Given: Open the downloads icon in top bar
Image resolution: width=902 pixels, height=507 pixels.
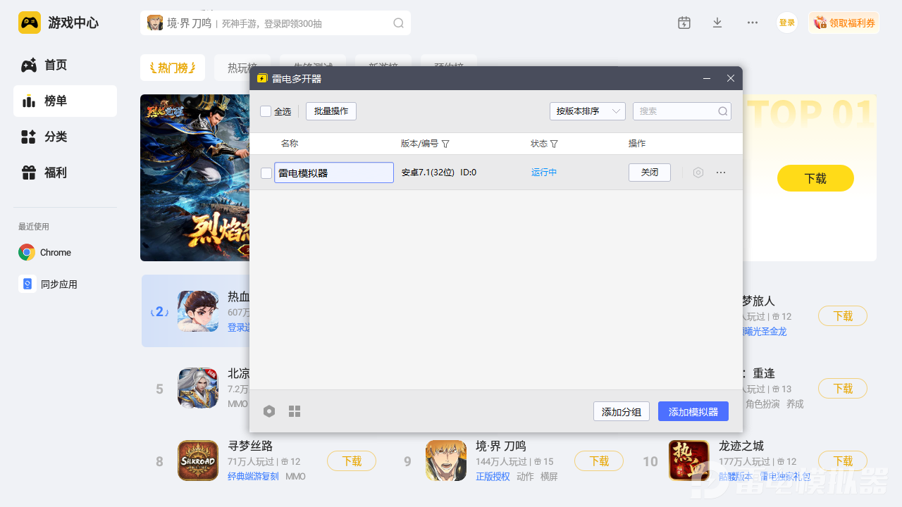Looking at the screenshot, I should (717, 23).
